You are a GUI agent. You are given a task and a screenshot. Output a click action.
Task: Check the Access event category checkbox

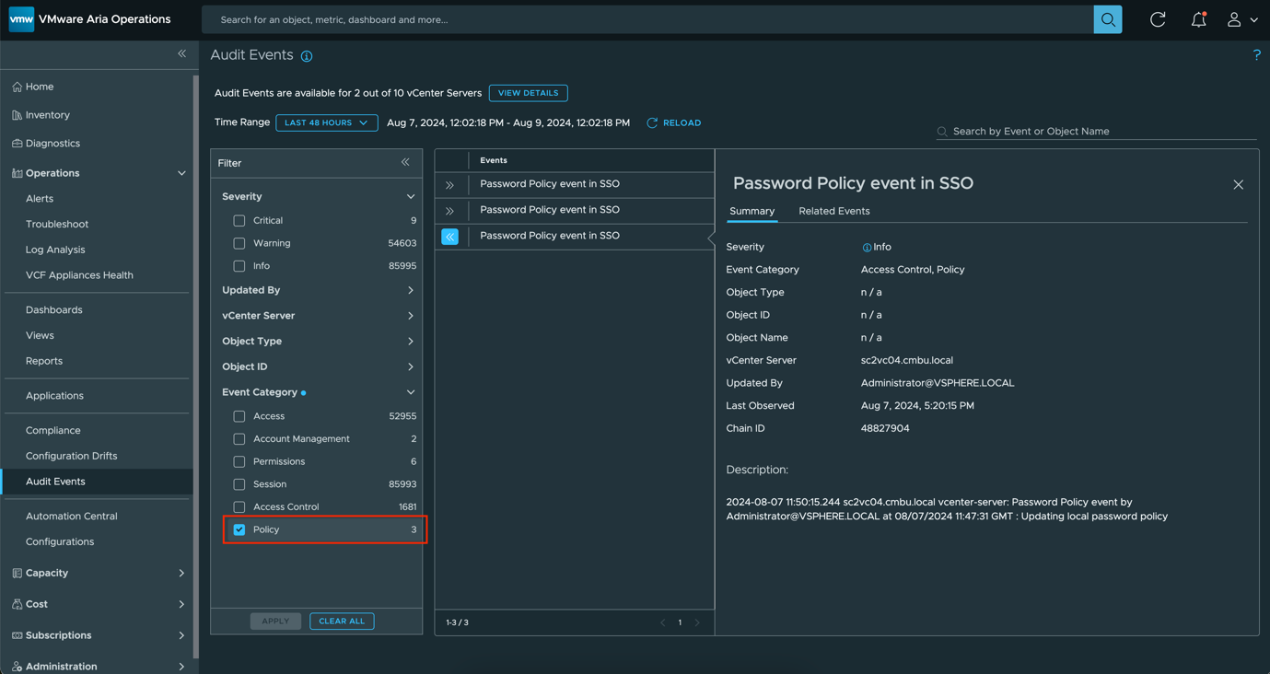click(x=239, y=416)
